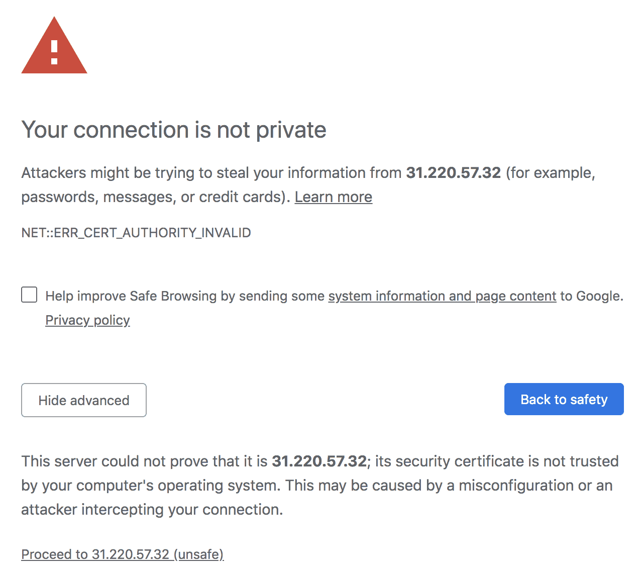Click the NET::ERR_CERT_AUTHORITY_INVALID error code
Viewport: 639px width, 569px height.
pyautogui.click(x=136, y=233)
